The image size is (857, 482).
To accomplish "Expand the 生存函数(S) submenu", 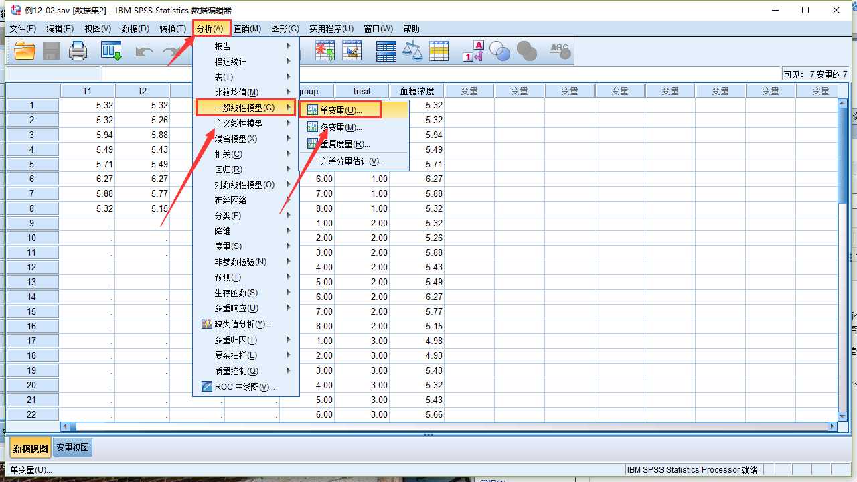I will pyautogui.click(x=246, y=293).
